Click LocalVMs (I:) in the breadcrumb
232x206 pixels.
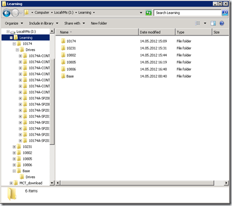click(x=64, y=12)
